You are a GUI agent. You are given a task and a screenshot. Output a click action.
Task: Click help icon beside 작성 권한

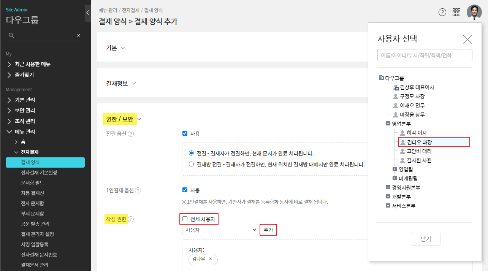pyautogui.click(x=131, y=219)
